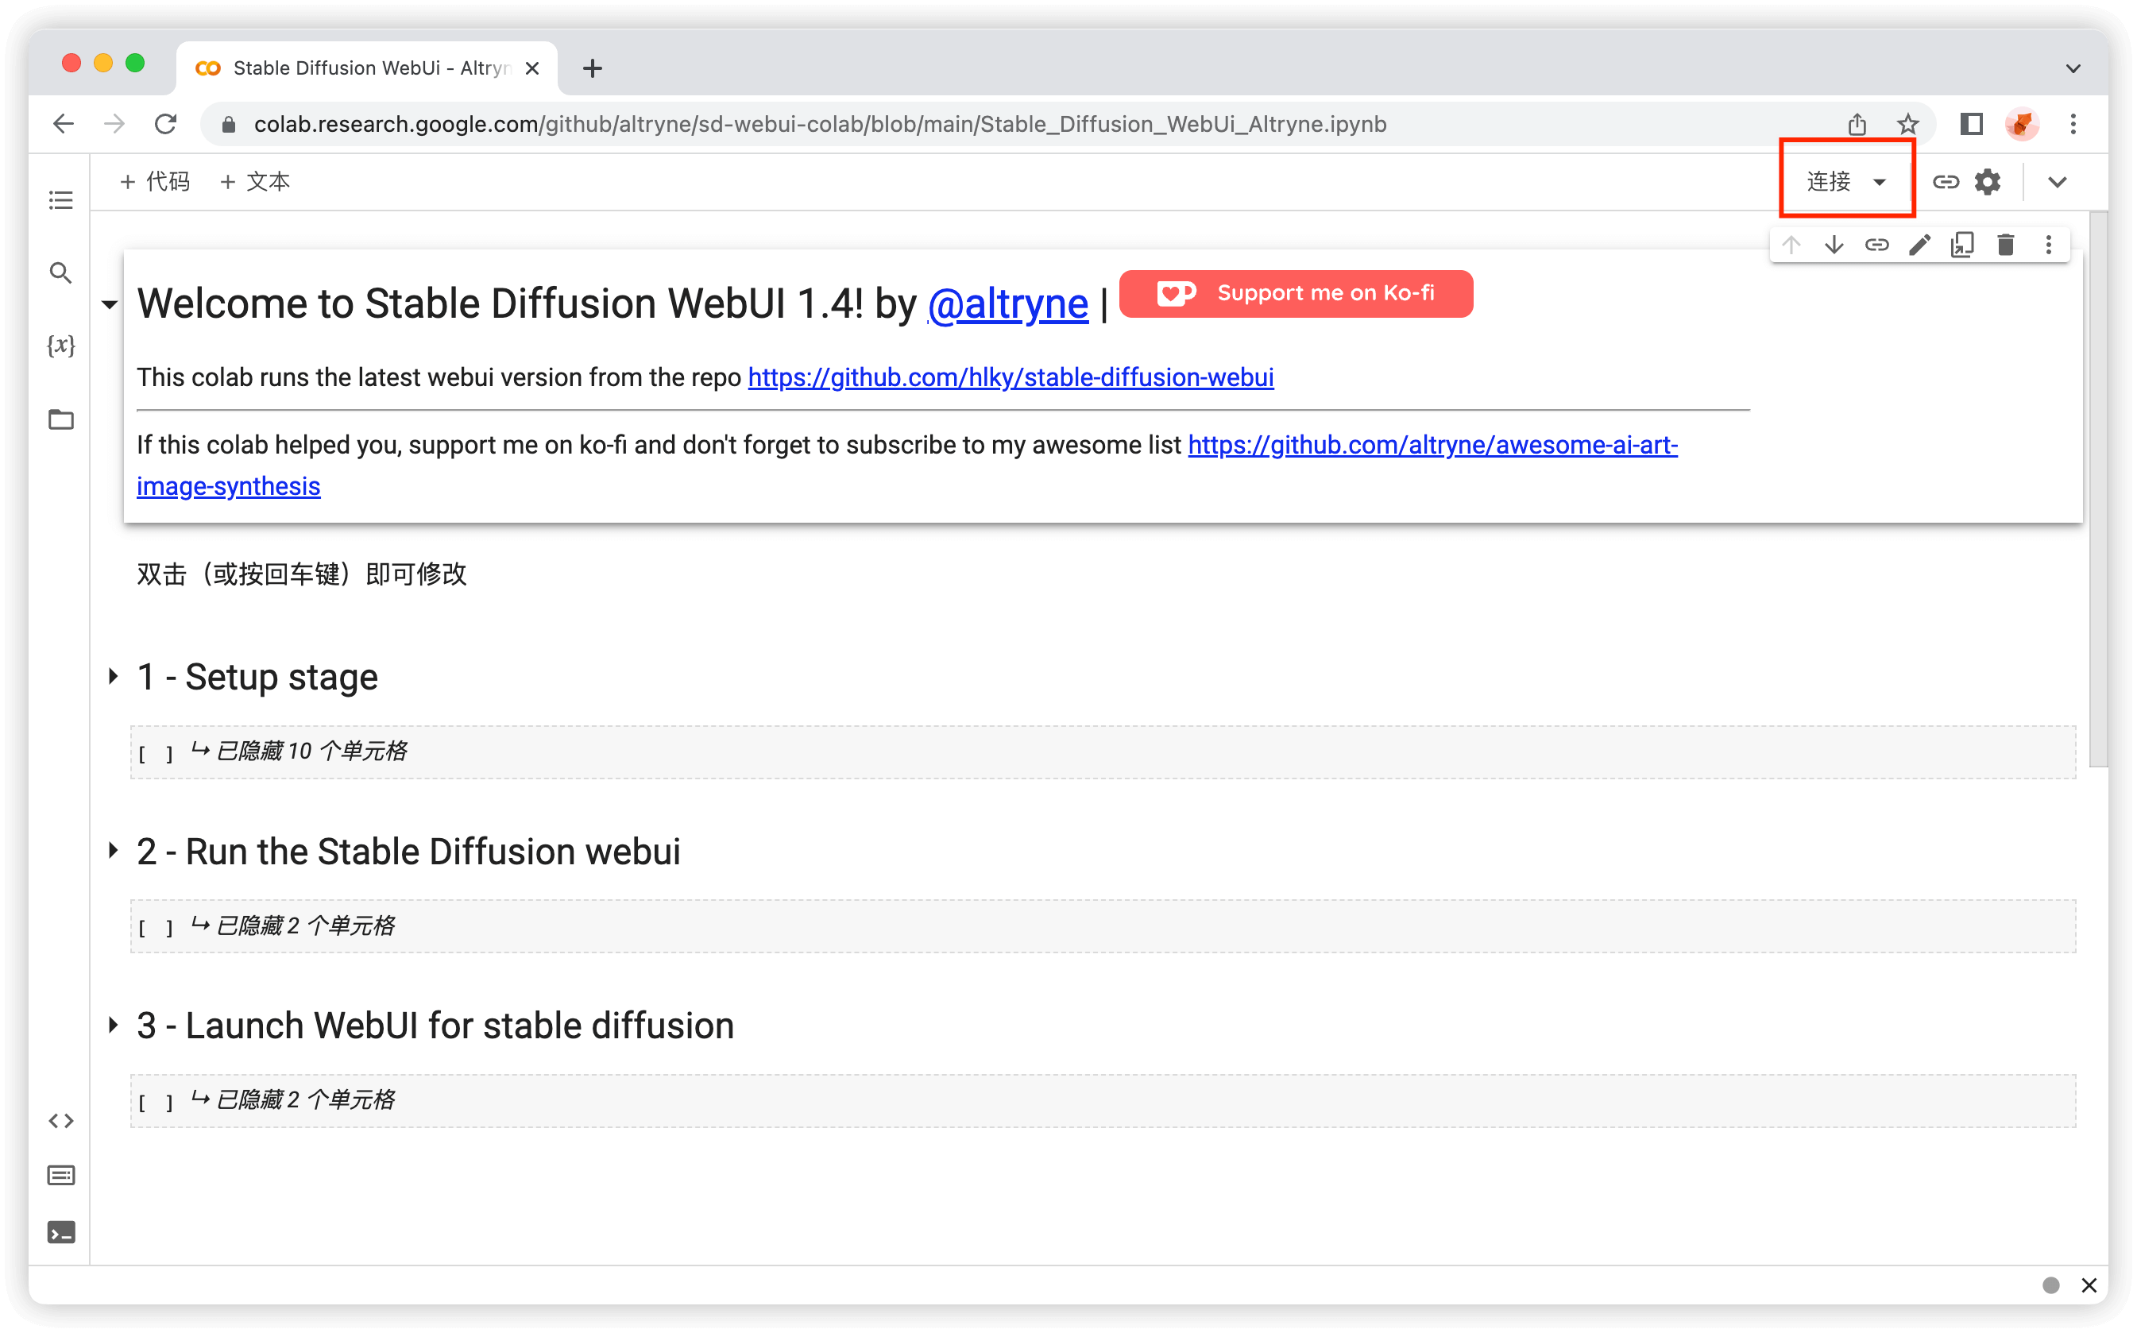Open the Chrome three-dot menu

[x=2073, y=124]
